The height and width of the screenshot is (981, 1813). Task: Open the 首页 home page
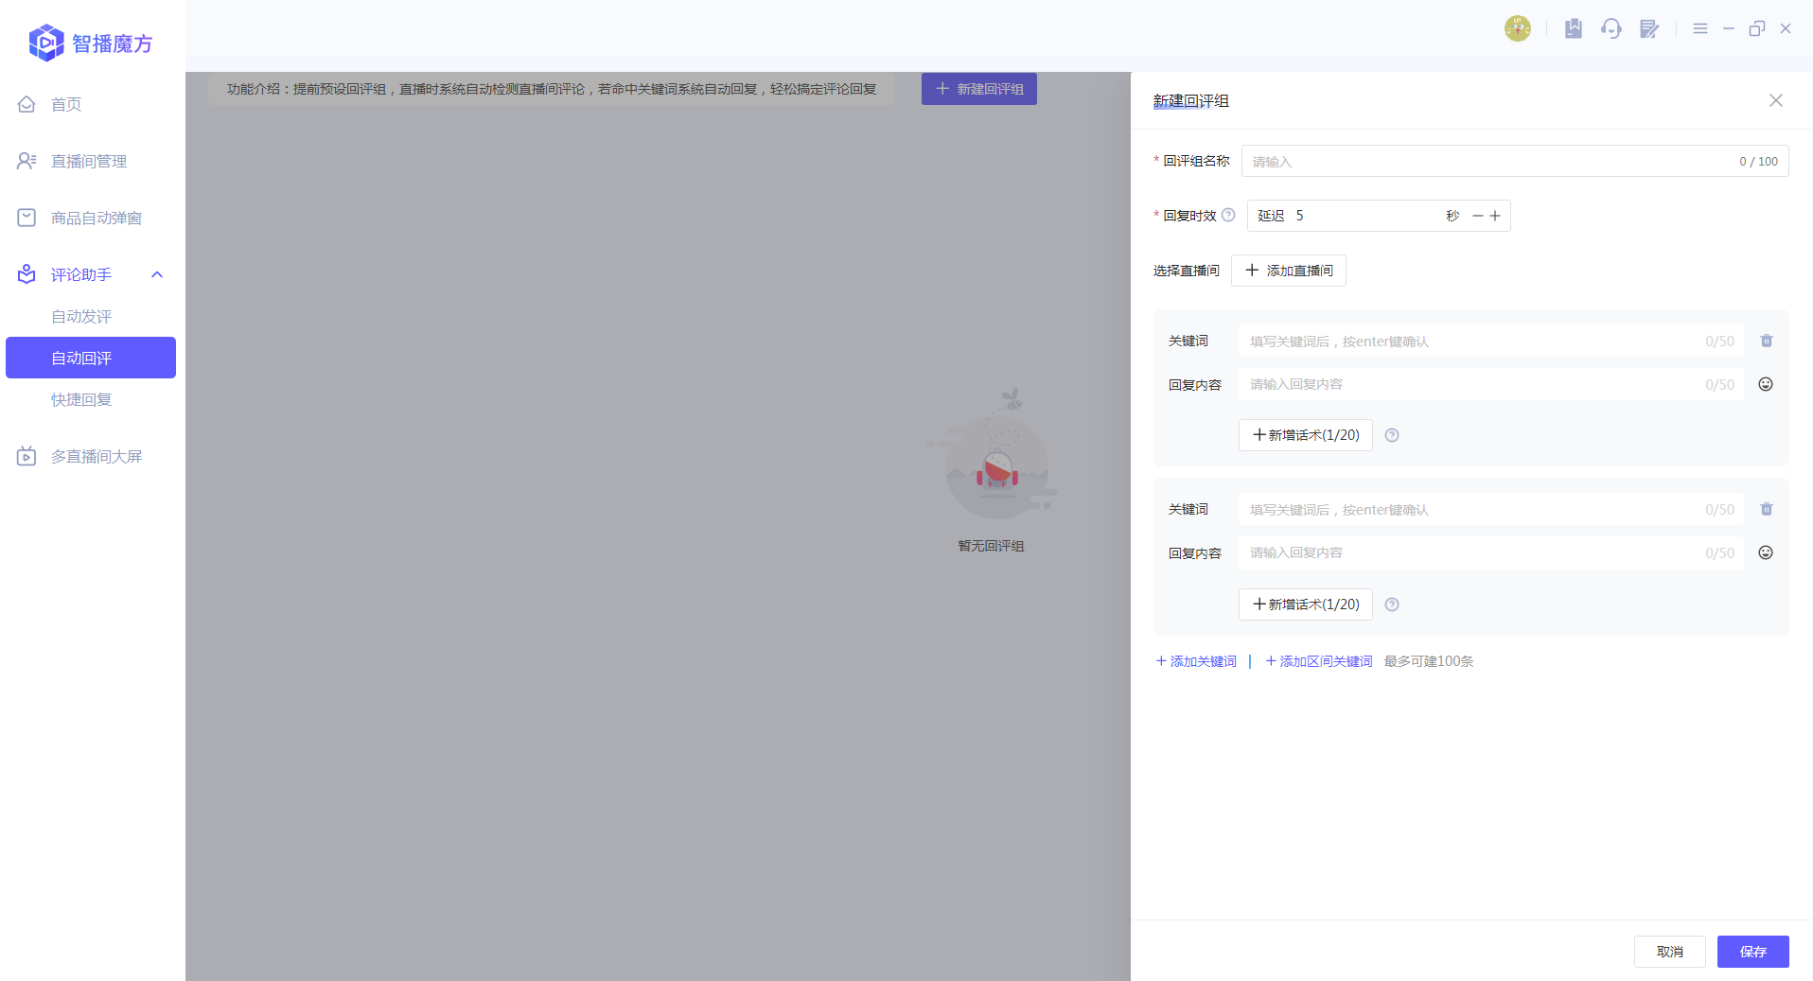click(65, 104)
